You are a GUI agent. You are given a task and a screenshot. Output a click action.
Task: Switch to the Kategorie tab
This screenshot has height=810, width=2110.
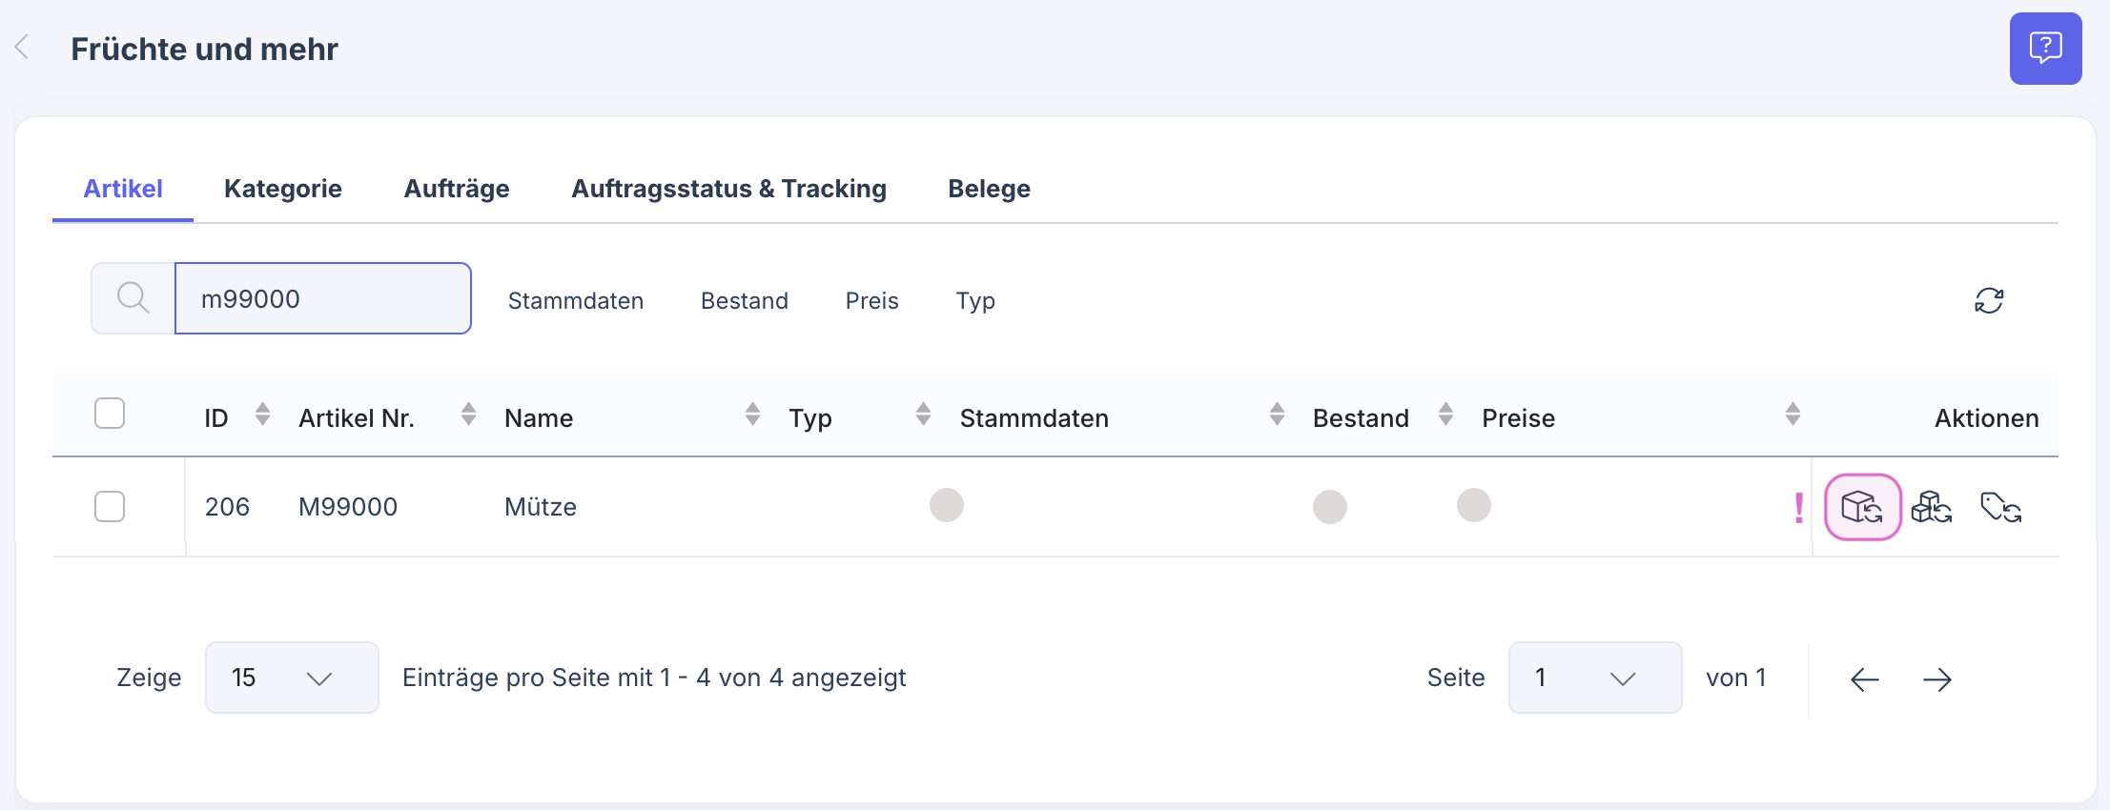click(282, 189)
